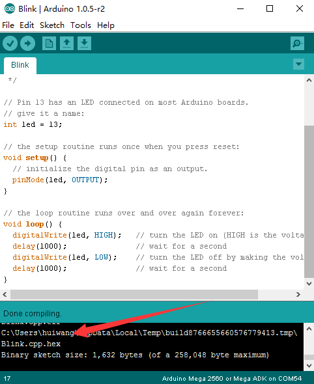Click the 'Binary sketch size' console line
The height and width of the screenshot is (384, 314).
[x=135, y=355]
